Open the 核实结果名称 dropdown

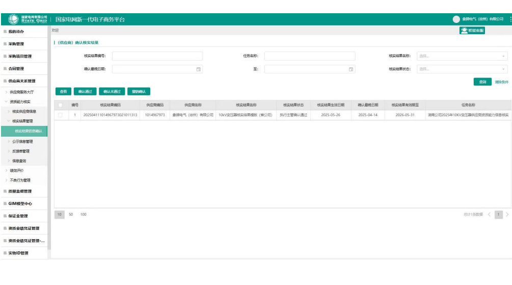(462, 56)
